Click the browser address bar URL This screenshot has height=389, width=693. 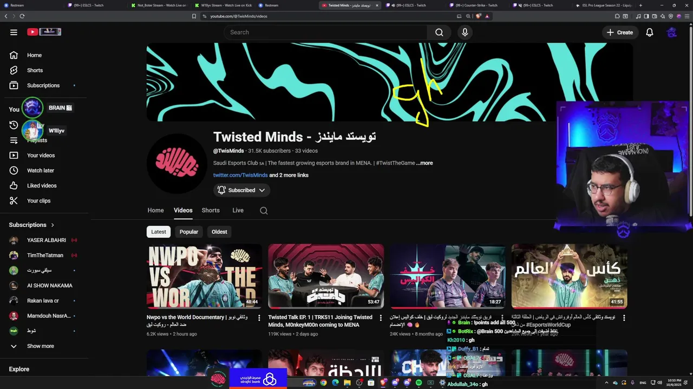tap(239, 16)
